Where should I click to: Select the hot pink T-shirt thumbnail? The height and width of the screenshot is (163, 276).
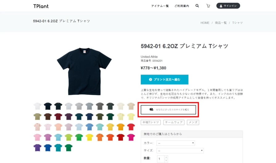pyautogui.click(x=131, y=137)
